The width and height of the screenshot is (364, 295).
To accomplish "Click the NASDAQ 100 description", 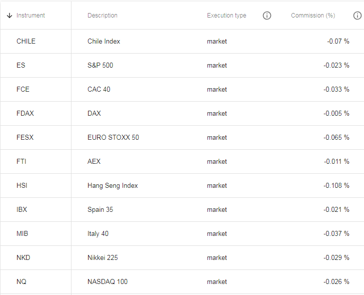I will (x=107, y=281).
